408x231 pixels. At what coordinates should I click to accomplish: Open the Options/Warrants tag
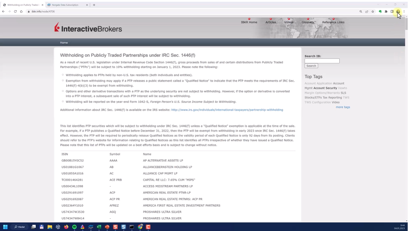[x=327, y=93]
